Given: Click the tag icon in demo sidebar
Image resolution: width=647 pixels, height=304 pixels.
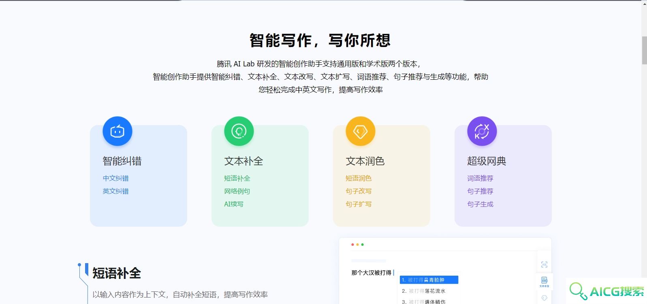Looking at the screenshot, I should point(544,298).
